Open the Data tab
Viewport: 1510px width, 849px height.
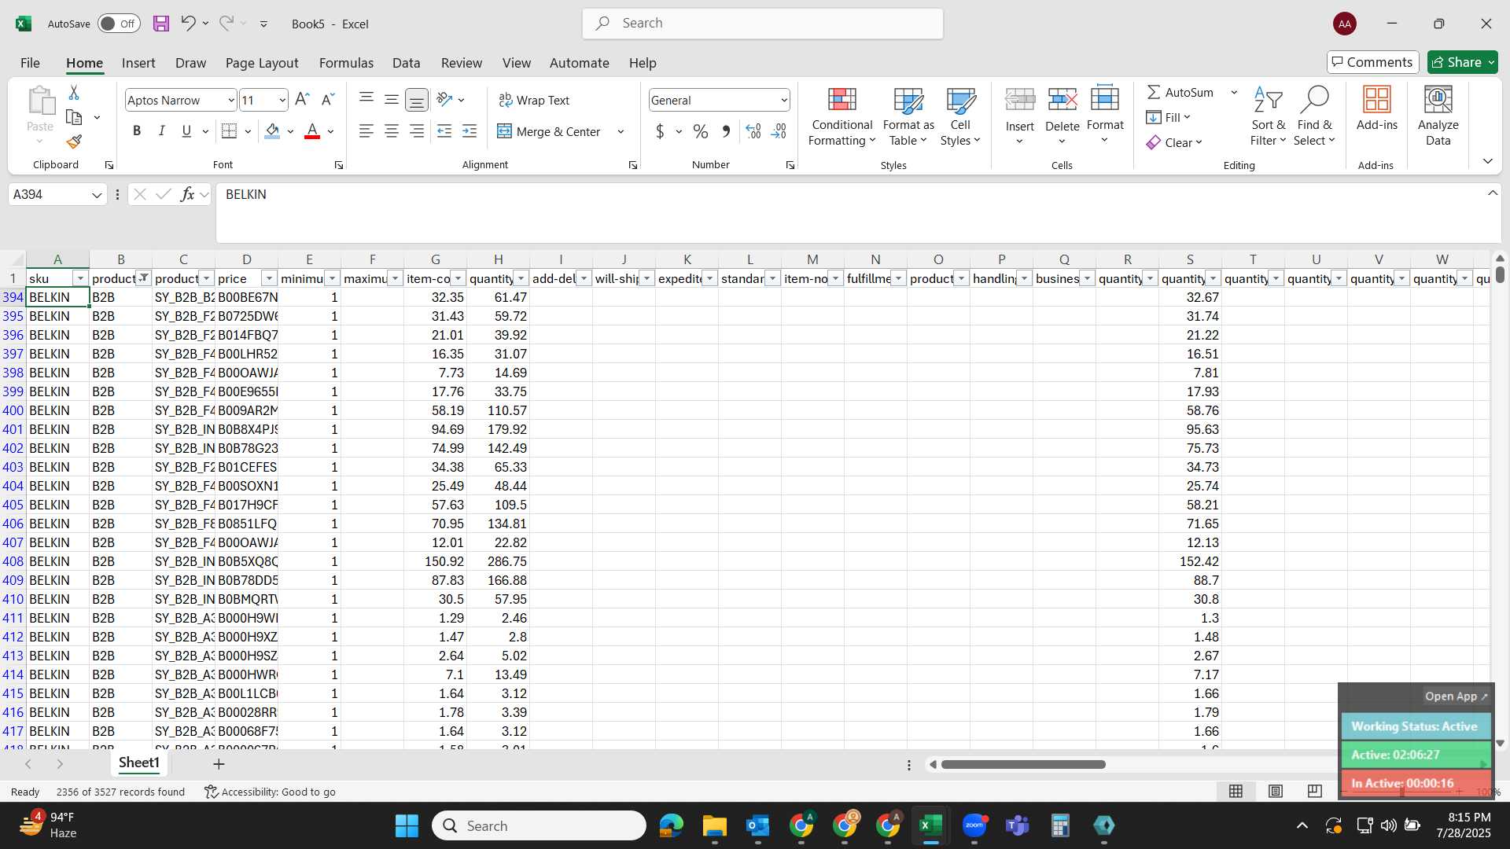tap(407, 63)
